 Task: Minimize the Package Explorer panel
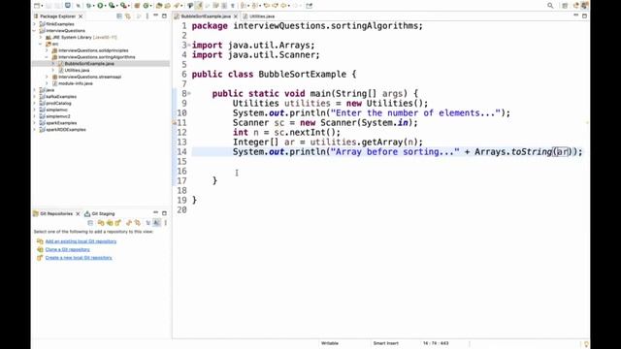(x=155, y=16)
